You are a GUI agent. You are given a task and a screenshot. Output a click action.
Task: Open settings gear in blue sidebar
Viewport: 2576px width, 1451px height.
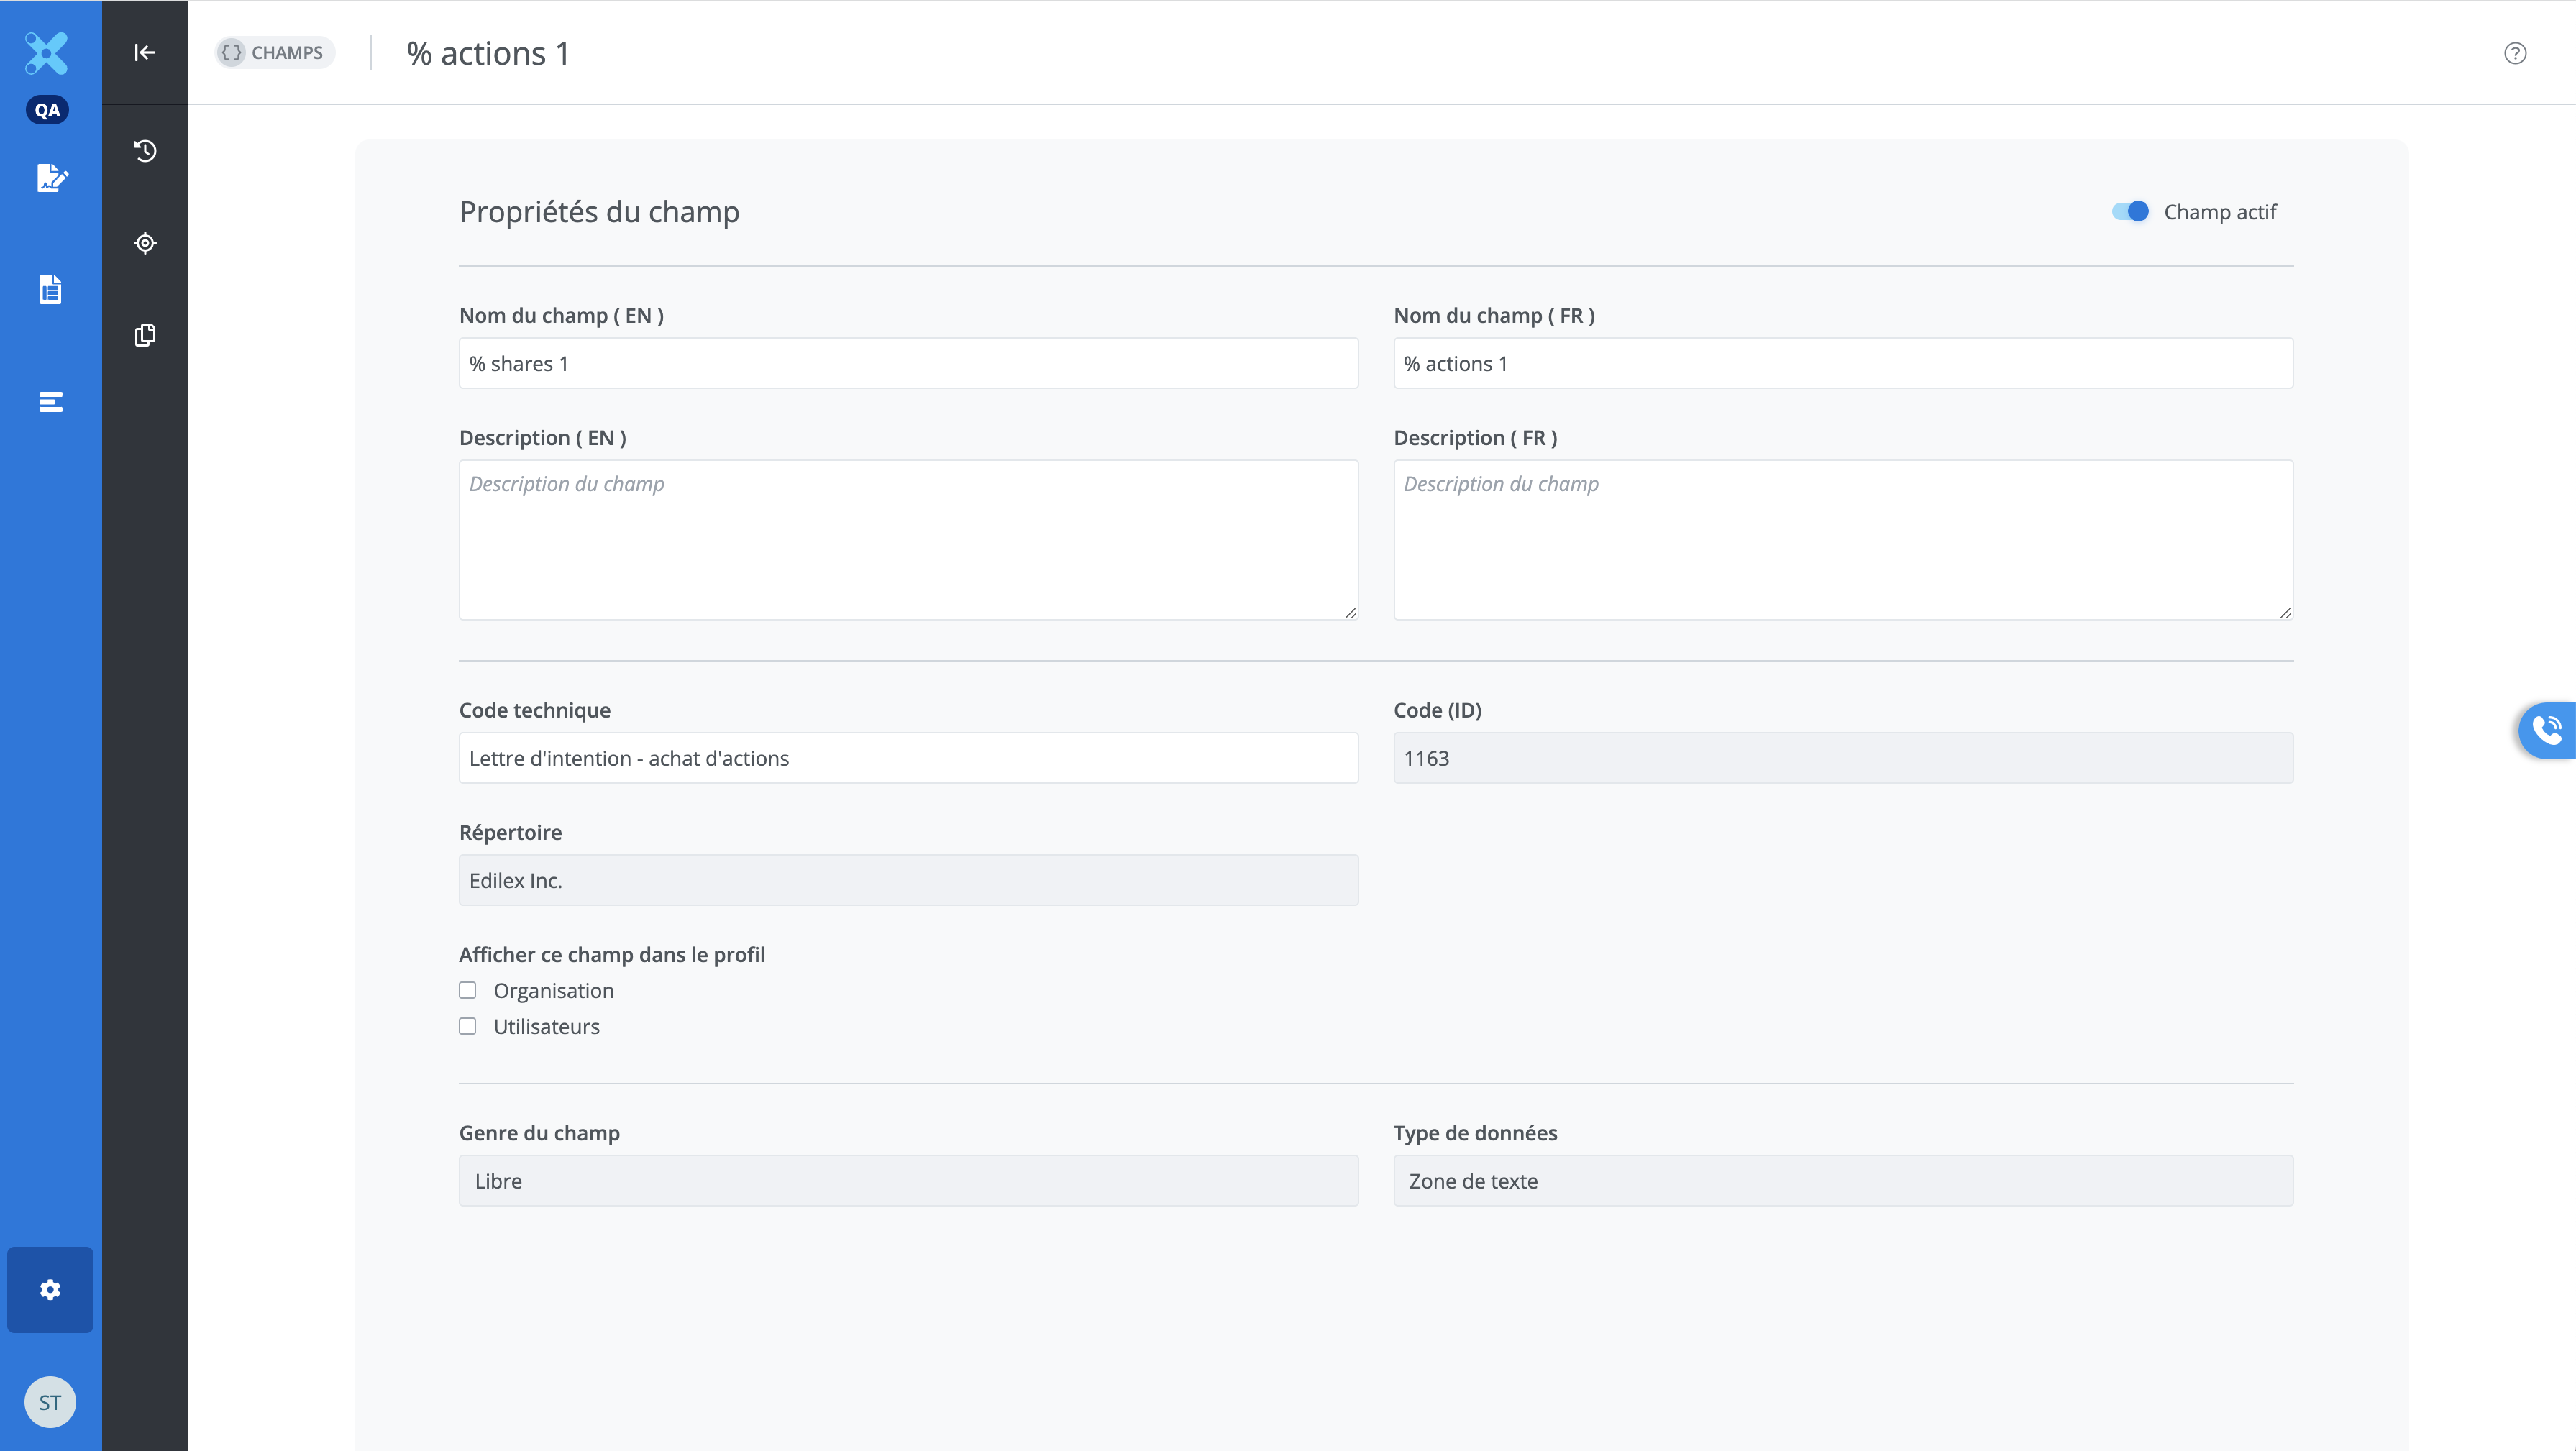click(50, 1289)
